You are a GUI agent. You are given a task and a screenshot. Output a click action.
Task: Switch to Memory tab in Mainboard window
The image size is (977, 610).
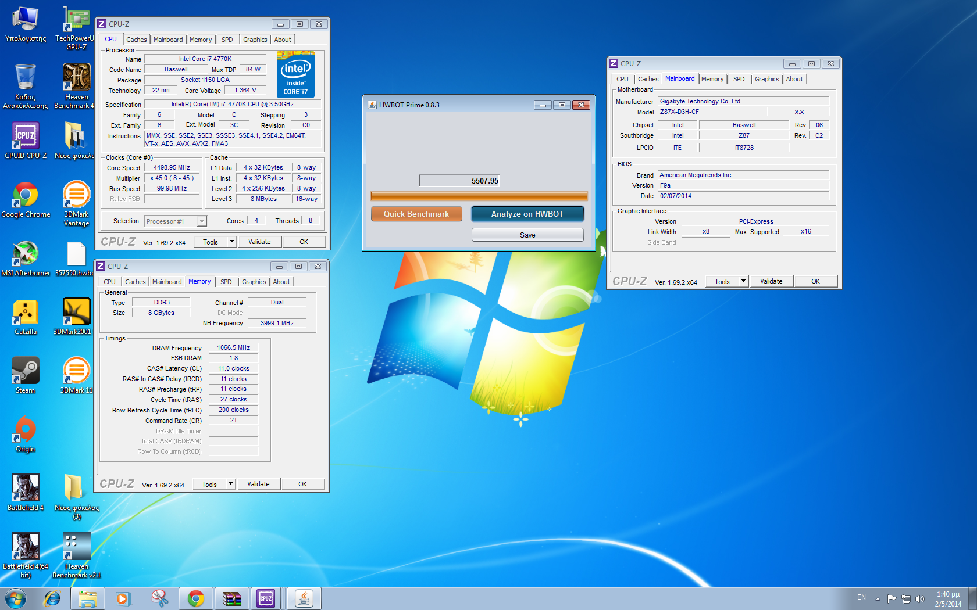(712, 79)
